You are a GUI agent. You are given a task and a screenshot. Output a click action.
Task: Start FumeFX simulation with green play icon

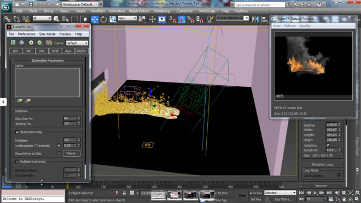click(31, 43)
